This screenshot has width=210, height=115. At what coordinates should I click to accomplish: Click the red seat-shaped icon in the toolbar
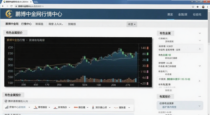click(x=35, y=107)
